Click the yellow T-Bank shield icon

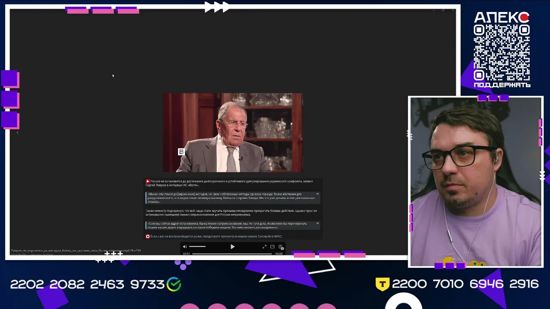pos(382,284)
